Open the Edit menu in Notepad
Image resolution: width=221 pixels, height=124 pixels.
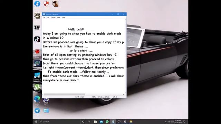click(48, 17)
